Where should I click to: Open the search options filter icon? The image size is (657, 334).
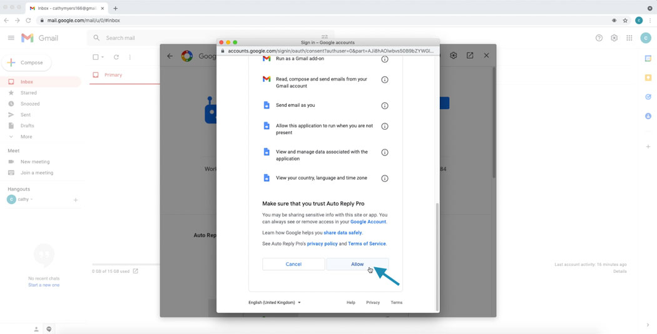[325, 37]
